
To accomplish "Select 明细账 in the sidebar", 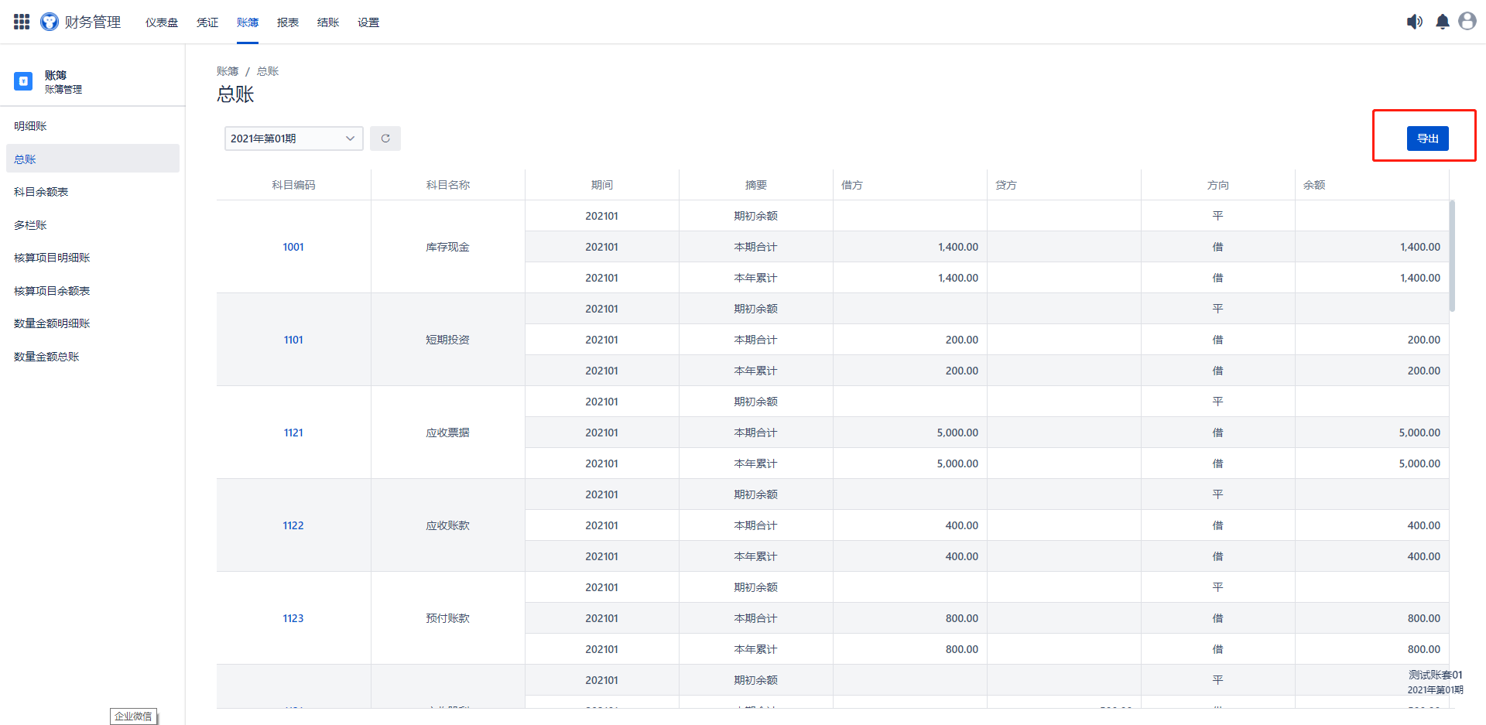I will click(31, 126).
